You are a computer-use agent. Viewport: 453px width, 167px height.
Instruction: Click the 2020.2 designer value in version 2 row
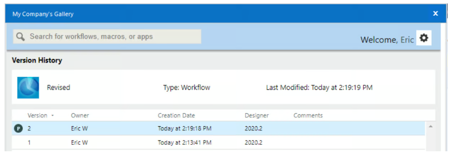[253, 128]
